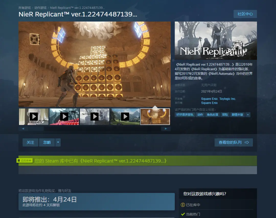Click the 所有游戏 breadcrumb link
This screenshot has height=218, width=276.
25,8
